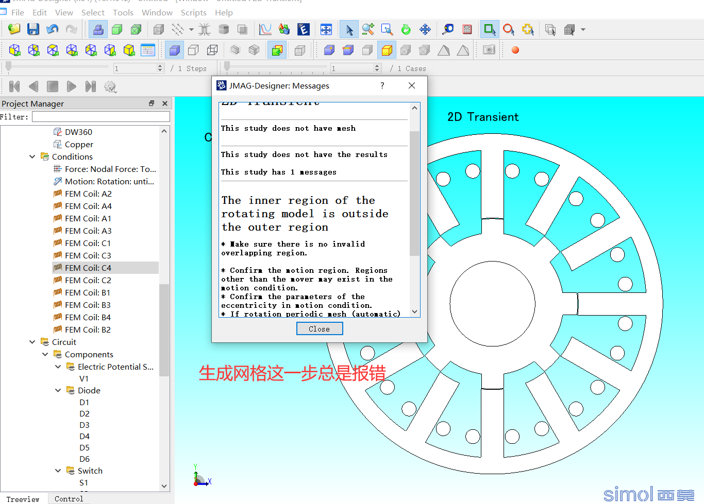Choose yellow polygon selection mode
The image size is (704, 504).
528,29
